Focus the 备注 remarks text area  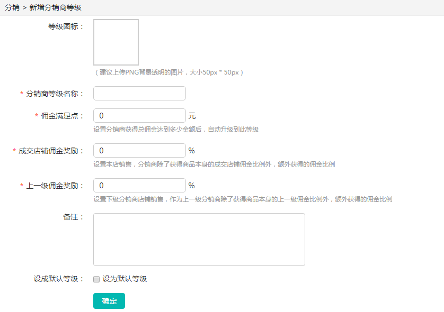point(199,239)
